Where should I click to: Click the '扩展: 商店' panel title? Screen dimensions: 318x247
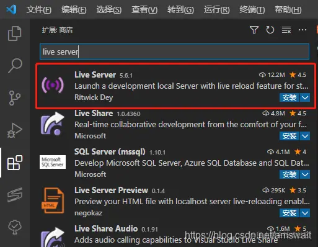[x=58, y=30]
